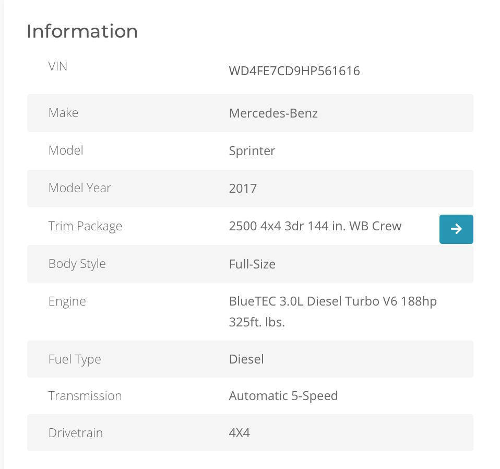Select the Drivetrain value 4X4

click(x=239, y=432)
